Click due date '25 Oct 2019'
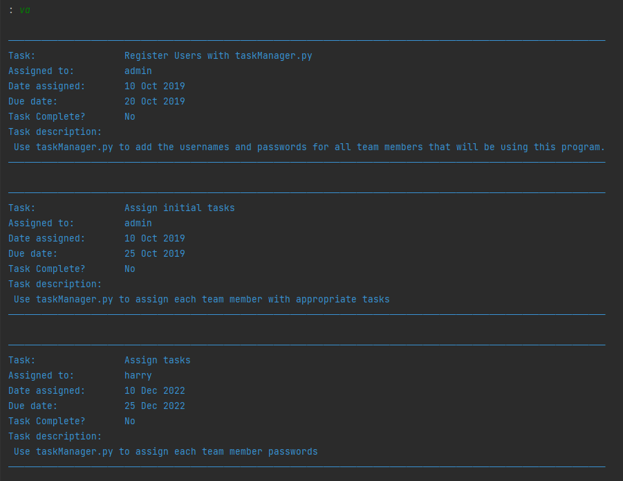Viewport: 623px width, 481px height. [x=155, y=253]
